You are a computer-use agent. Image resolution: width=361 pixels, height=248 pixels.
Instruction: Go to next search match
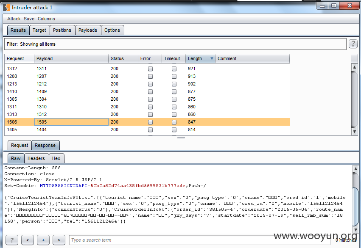point(59,240)
